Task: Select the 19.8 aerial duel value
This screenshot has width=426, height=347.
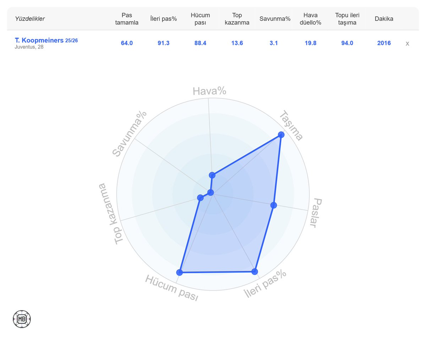Action: pos(310,43)
